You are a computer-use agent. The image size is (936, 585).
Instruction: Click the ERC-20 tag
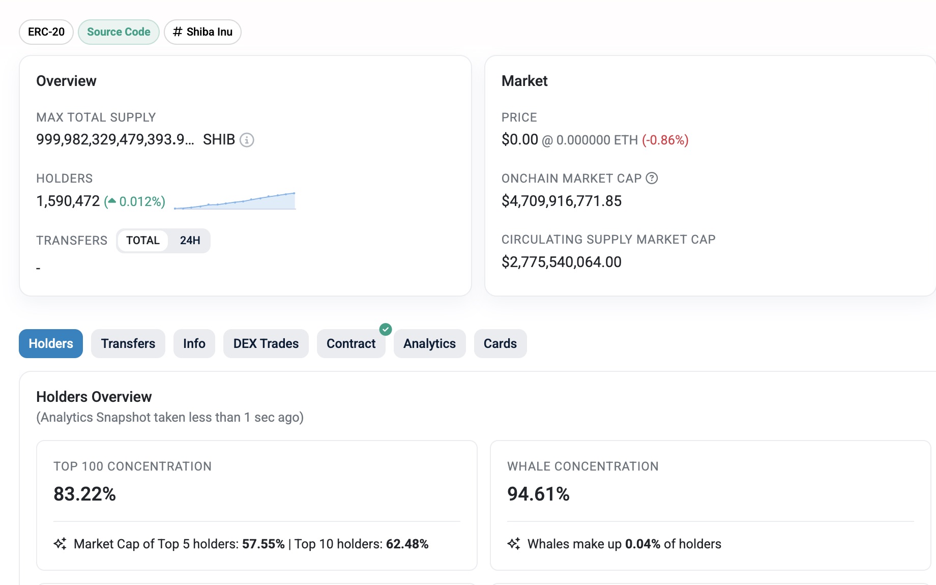[x=46, y=32]
